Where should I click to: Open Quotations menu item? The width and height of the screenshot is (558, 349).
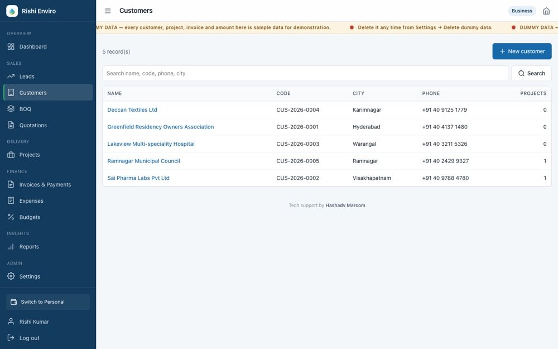click(48, 125)
